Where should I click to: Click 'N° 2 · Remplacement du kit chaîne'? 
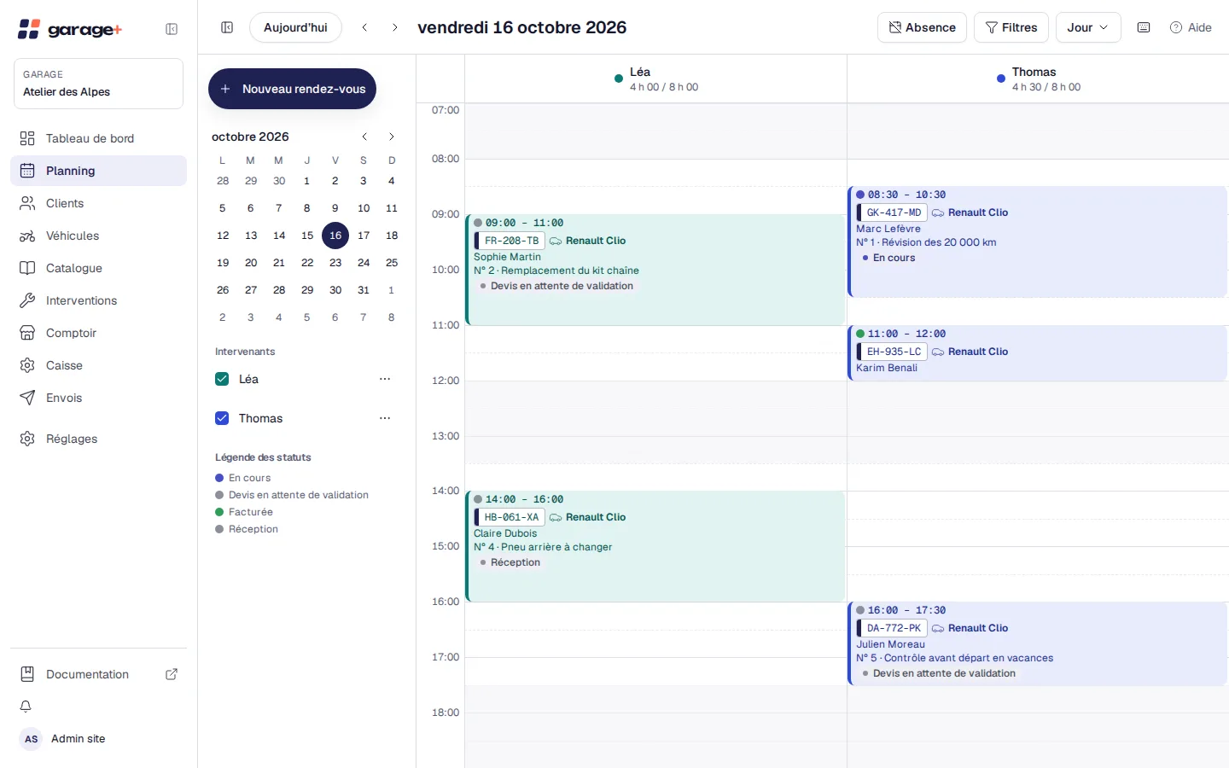pos(556,271)
